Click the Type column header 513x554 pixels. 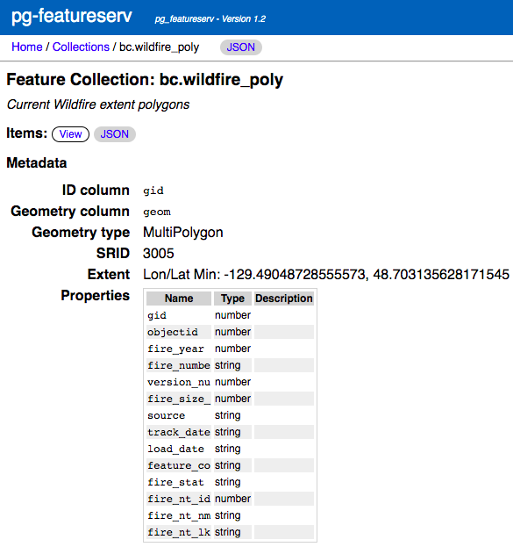[x=233, y=299]
